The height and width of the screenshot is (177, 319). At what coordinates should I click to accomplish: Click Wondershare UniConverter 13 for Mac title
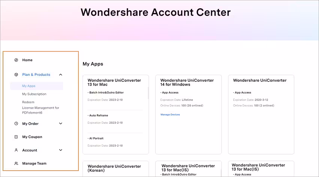coord(114,82)
